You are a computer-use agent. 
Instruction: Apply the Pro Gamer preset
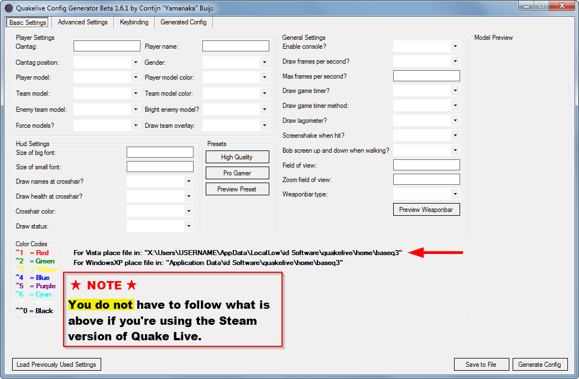pos(237,173)
